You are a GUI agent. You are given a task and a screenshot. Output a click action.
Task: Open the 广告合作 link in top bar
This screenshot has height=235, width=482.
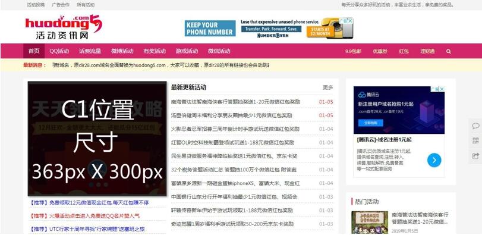click(x=61, y=5)
